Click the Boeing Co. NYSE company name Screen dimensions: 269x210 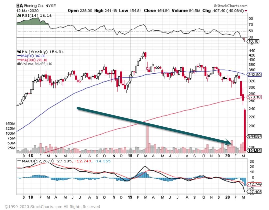[40, 6]
